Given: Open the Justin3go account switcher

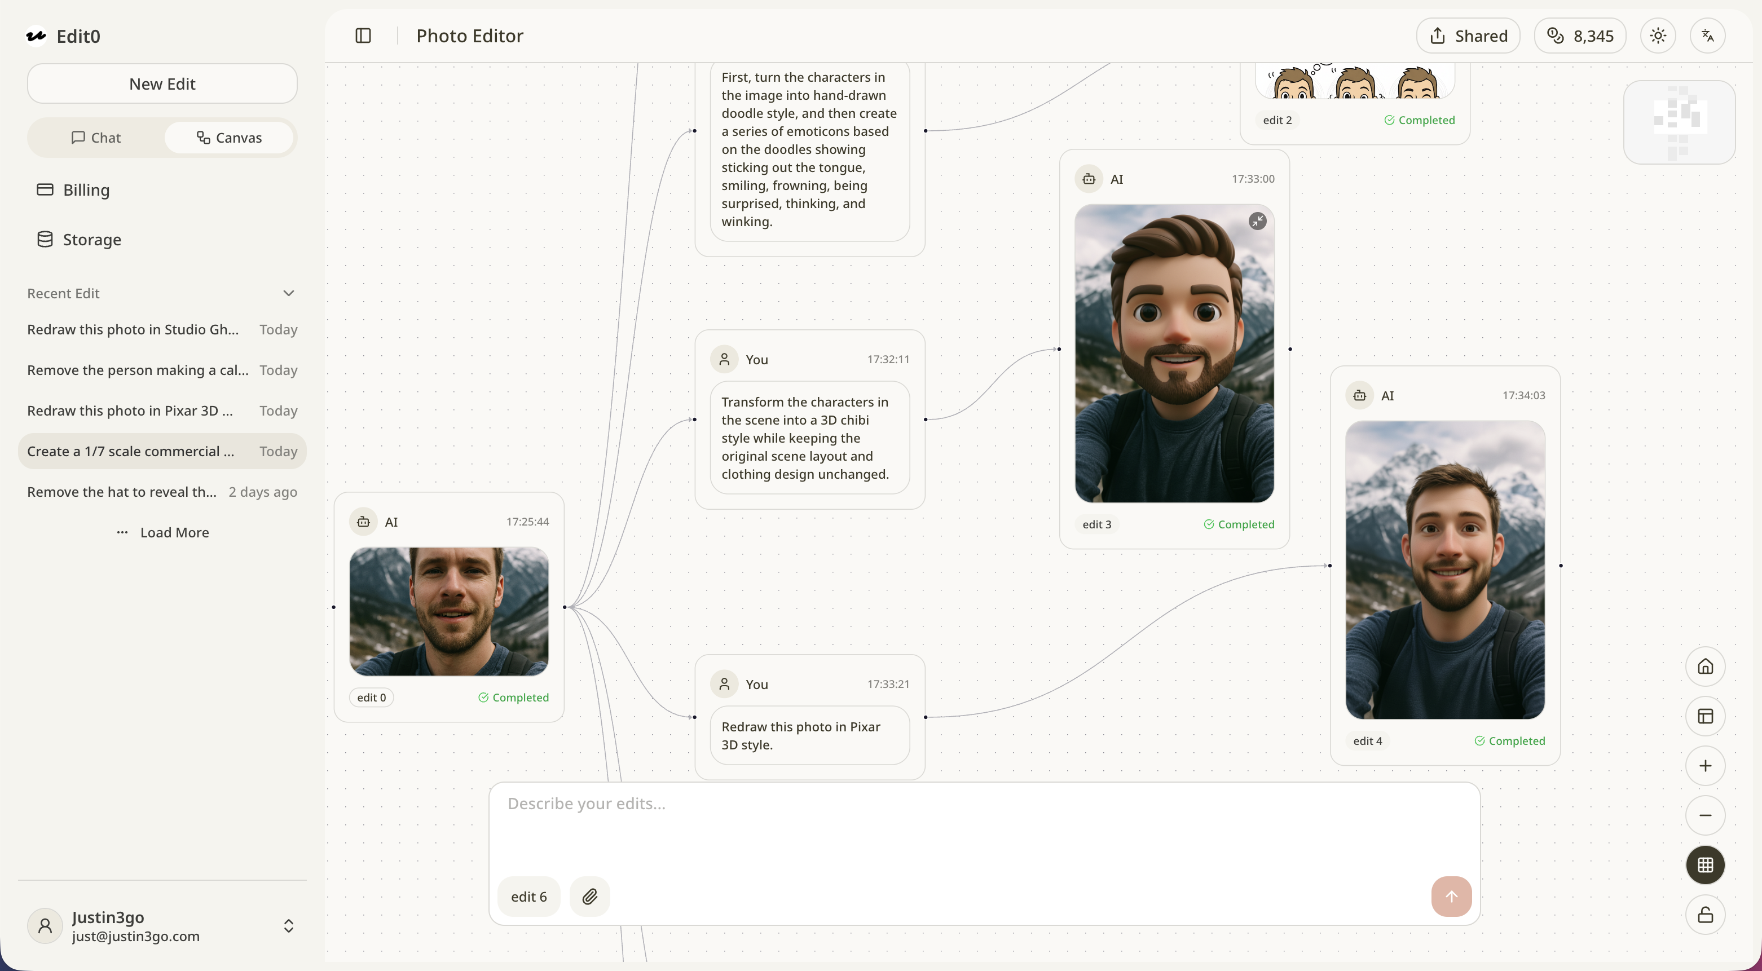Looking at the screenshot, I should tap(289, 926).
